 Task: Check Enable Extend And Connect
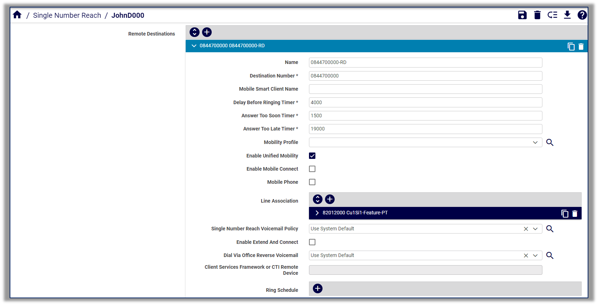point(312,242)
